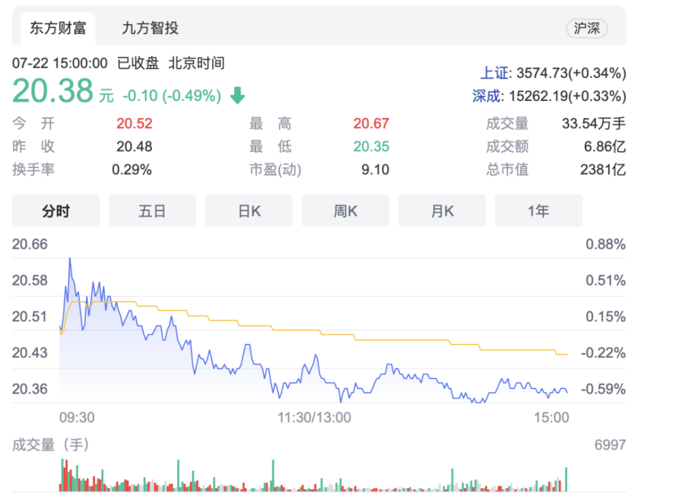The height and width of the screenshot is (497, 678).
Task: Switch to the 九方智投 tab
Action: [x=150, y=28]
